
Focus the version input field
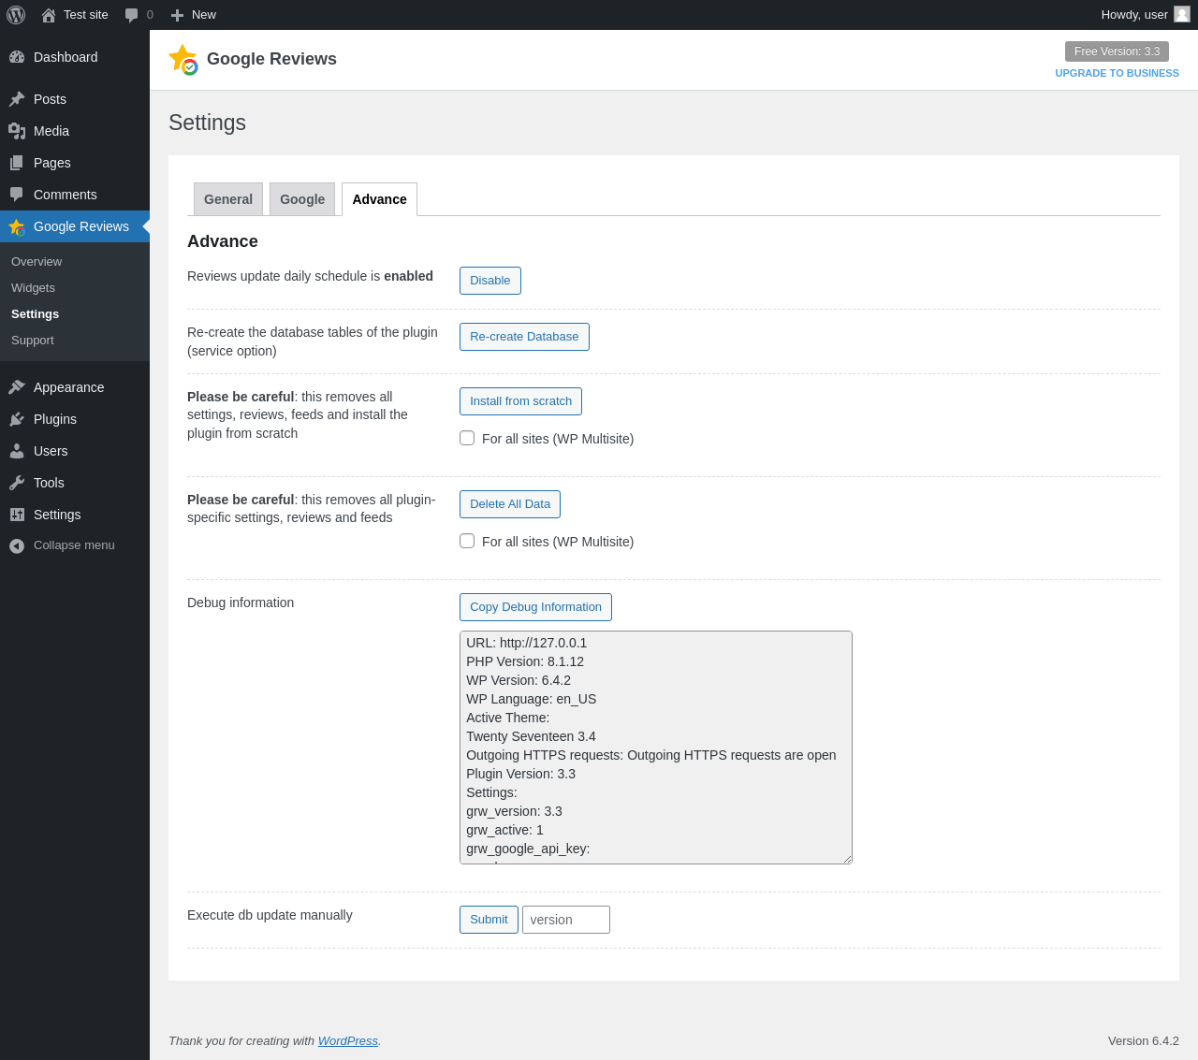pyautogui.click(x=566, y=920)
